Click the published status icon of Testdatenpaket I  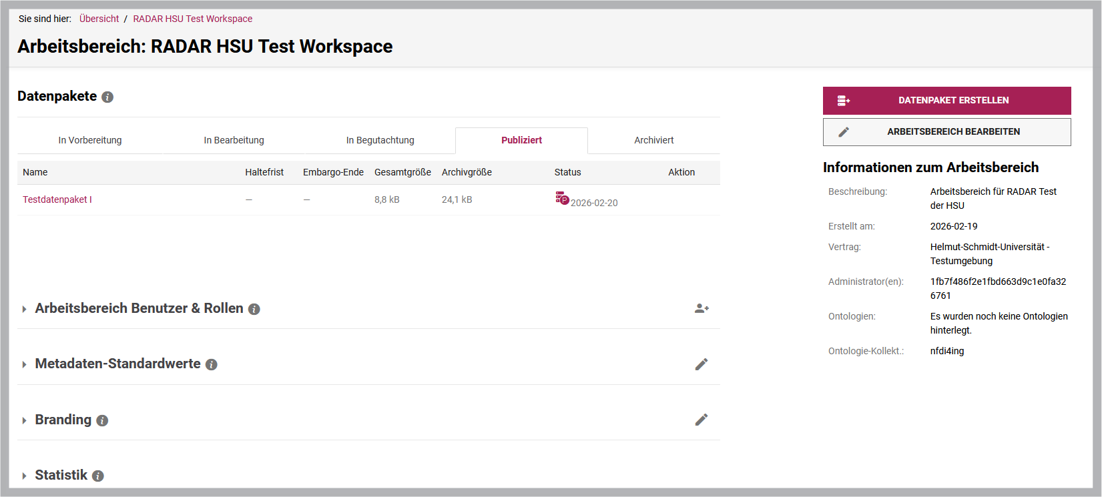[562, 199]
